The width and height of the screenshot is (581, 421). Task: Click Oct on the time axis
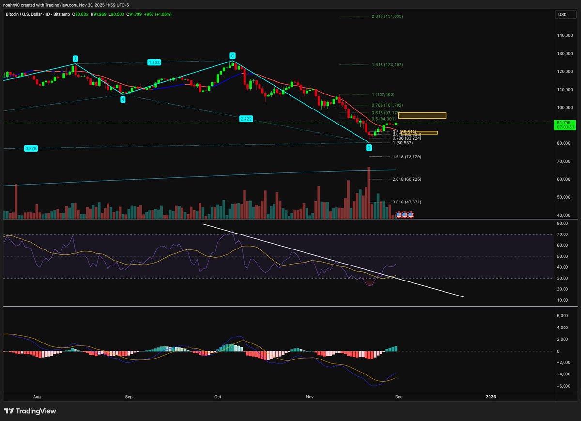(217, 397)
